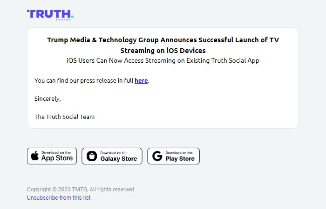The height and width of the screenshot is (209, 326).
Task: Click the 'Play Store' label text
Action: point(180,159)
